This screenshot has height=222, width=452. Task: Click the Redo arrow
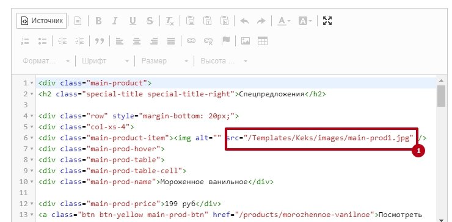tap(261, 21)
